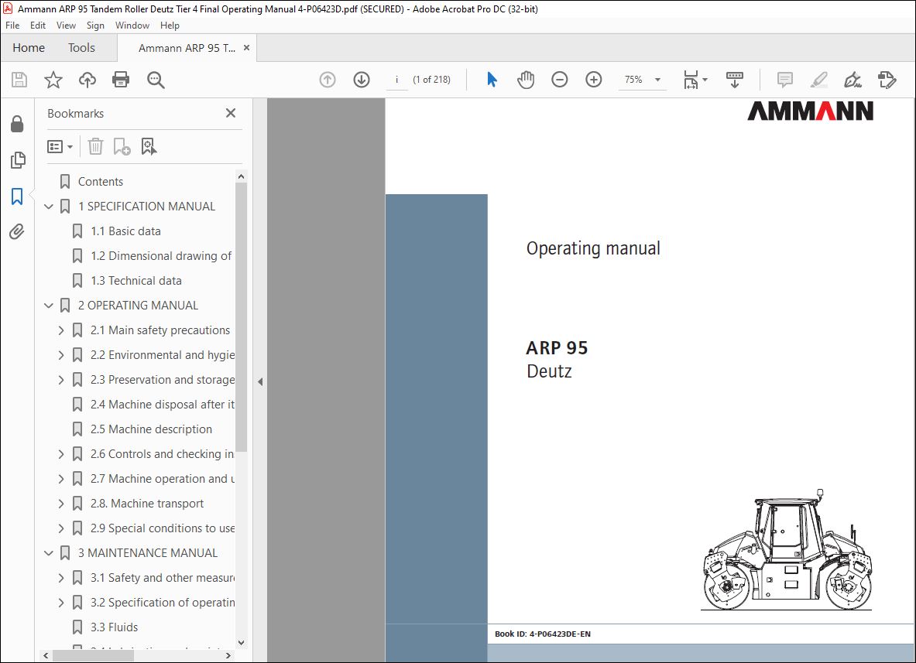Select the highlighter pen tool
This screenshot has height=663, width=916.
pos(819,80)
